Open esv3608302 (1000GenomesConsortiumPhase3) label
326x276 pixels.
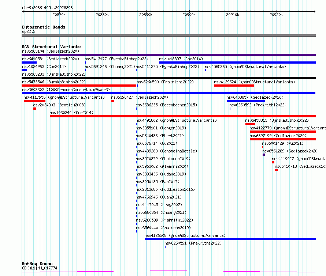66,90
